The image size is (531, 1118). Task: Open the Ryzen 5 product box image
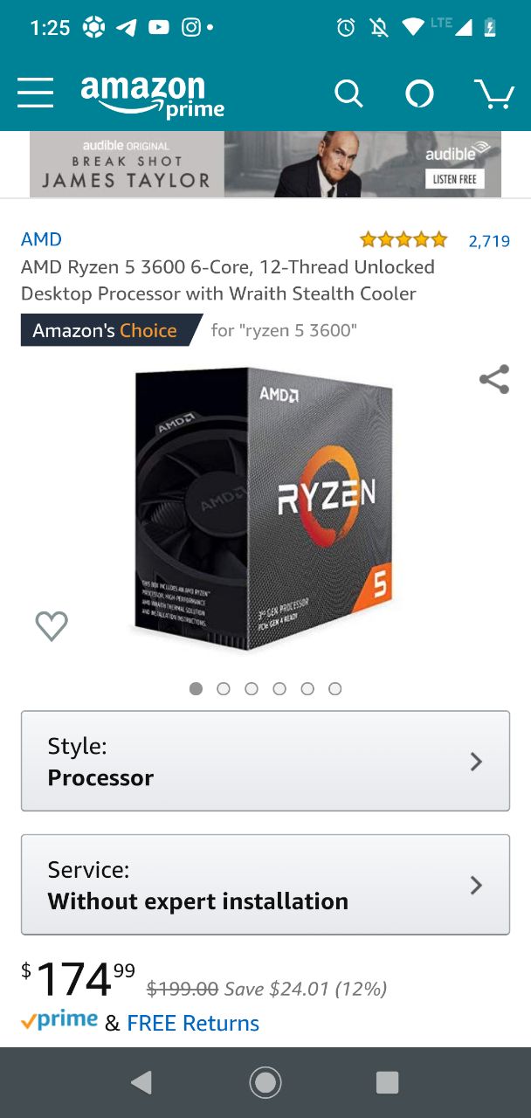click(265, 509)
